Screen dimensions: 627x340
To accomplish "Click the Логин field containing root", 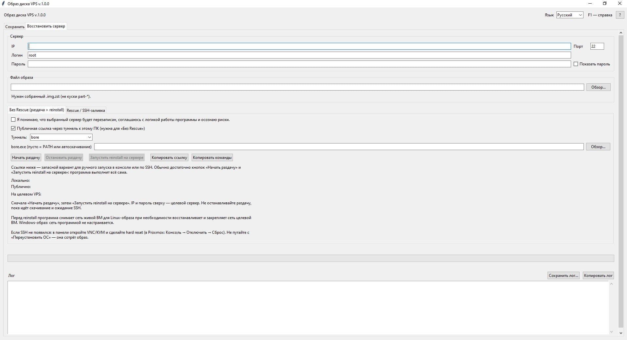I will click(x=299, y=55).
